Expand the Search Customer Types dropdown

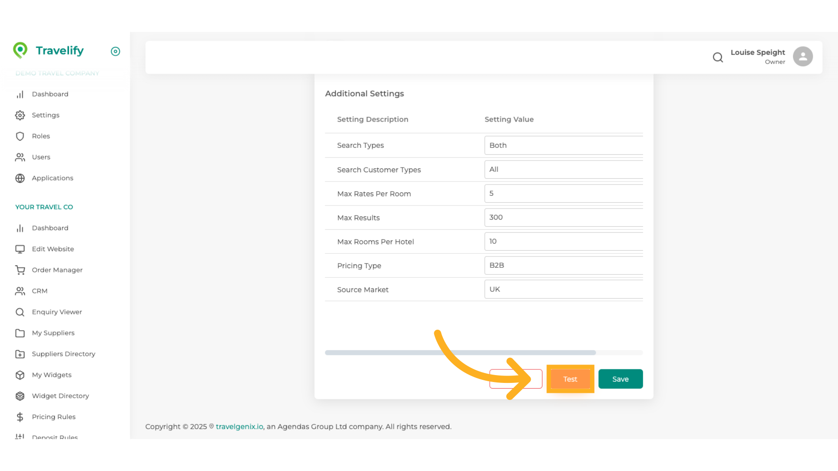point(563,170)
